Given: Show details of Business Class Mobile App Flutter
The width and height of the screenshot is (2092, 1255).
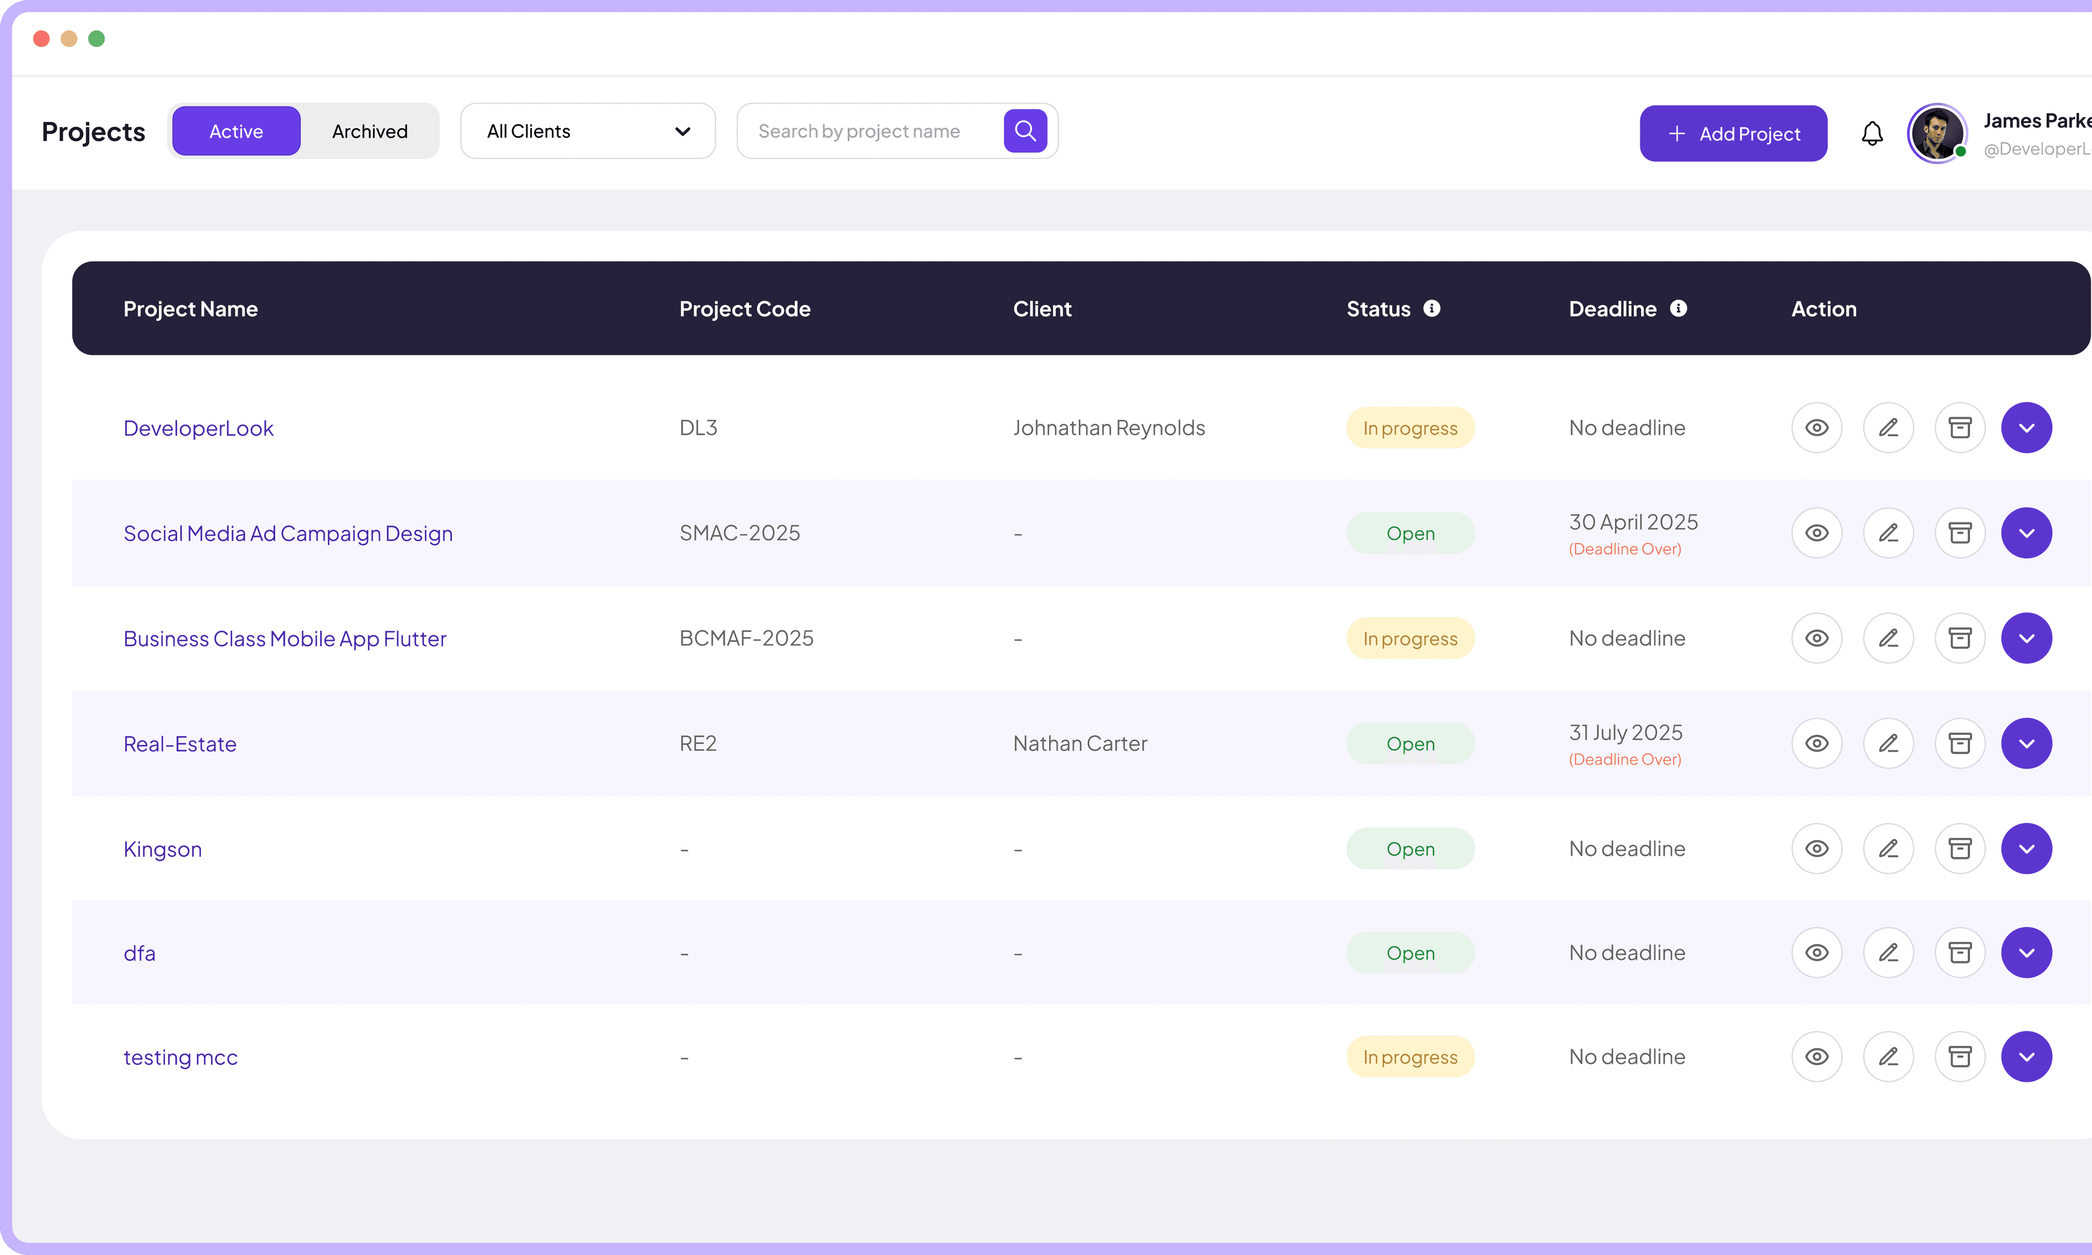Looking at the screenshot, I should click(x=1816, y=638).
